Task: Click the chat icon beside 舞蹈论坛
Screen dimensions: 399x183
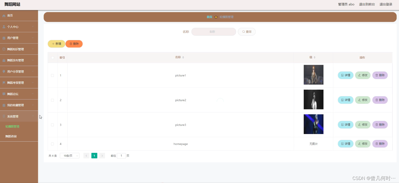Action: 4,94
